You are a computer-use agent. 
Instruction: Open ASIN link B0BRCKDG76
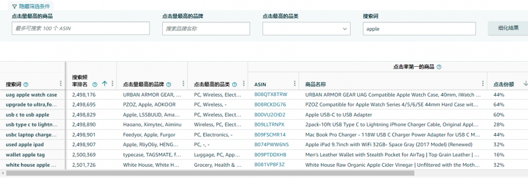tap(270, 104)
